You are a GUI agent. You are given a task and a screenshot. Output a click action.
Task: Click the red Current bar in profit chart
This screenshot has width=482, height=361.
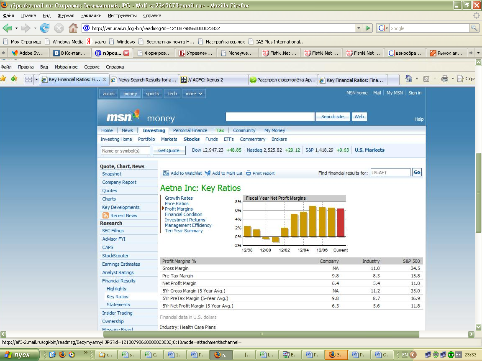[341, 223]
